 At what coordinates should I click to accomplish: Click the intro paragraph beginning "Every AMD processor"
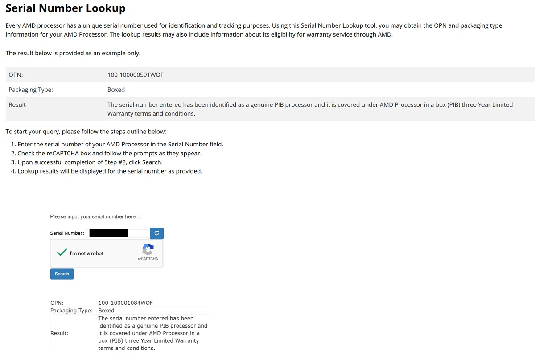pyautogui.click(x=254, y=30)
